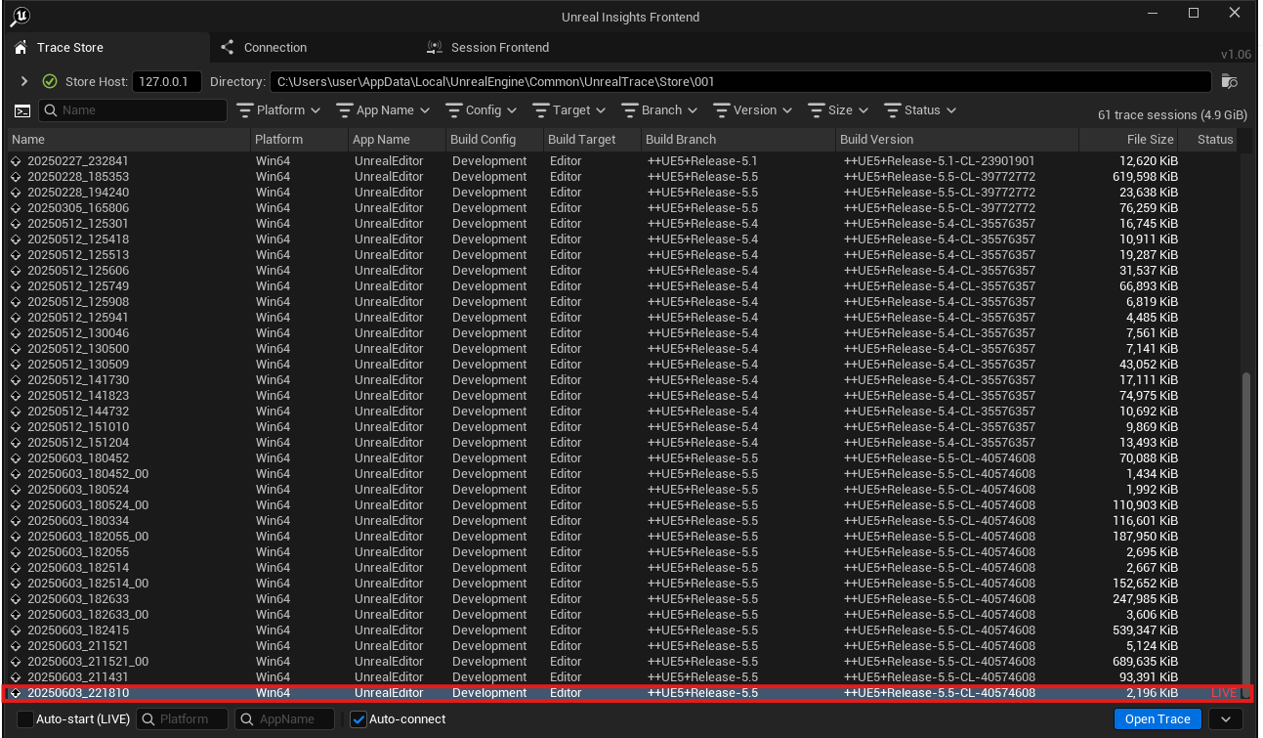
Task: Expand the dropdown arrow next to Open Trace
Action: [x=1226, y=719]
